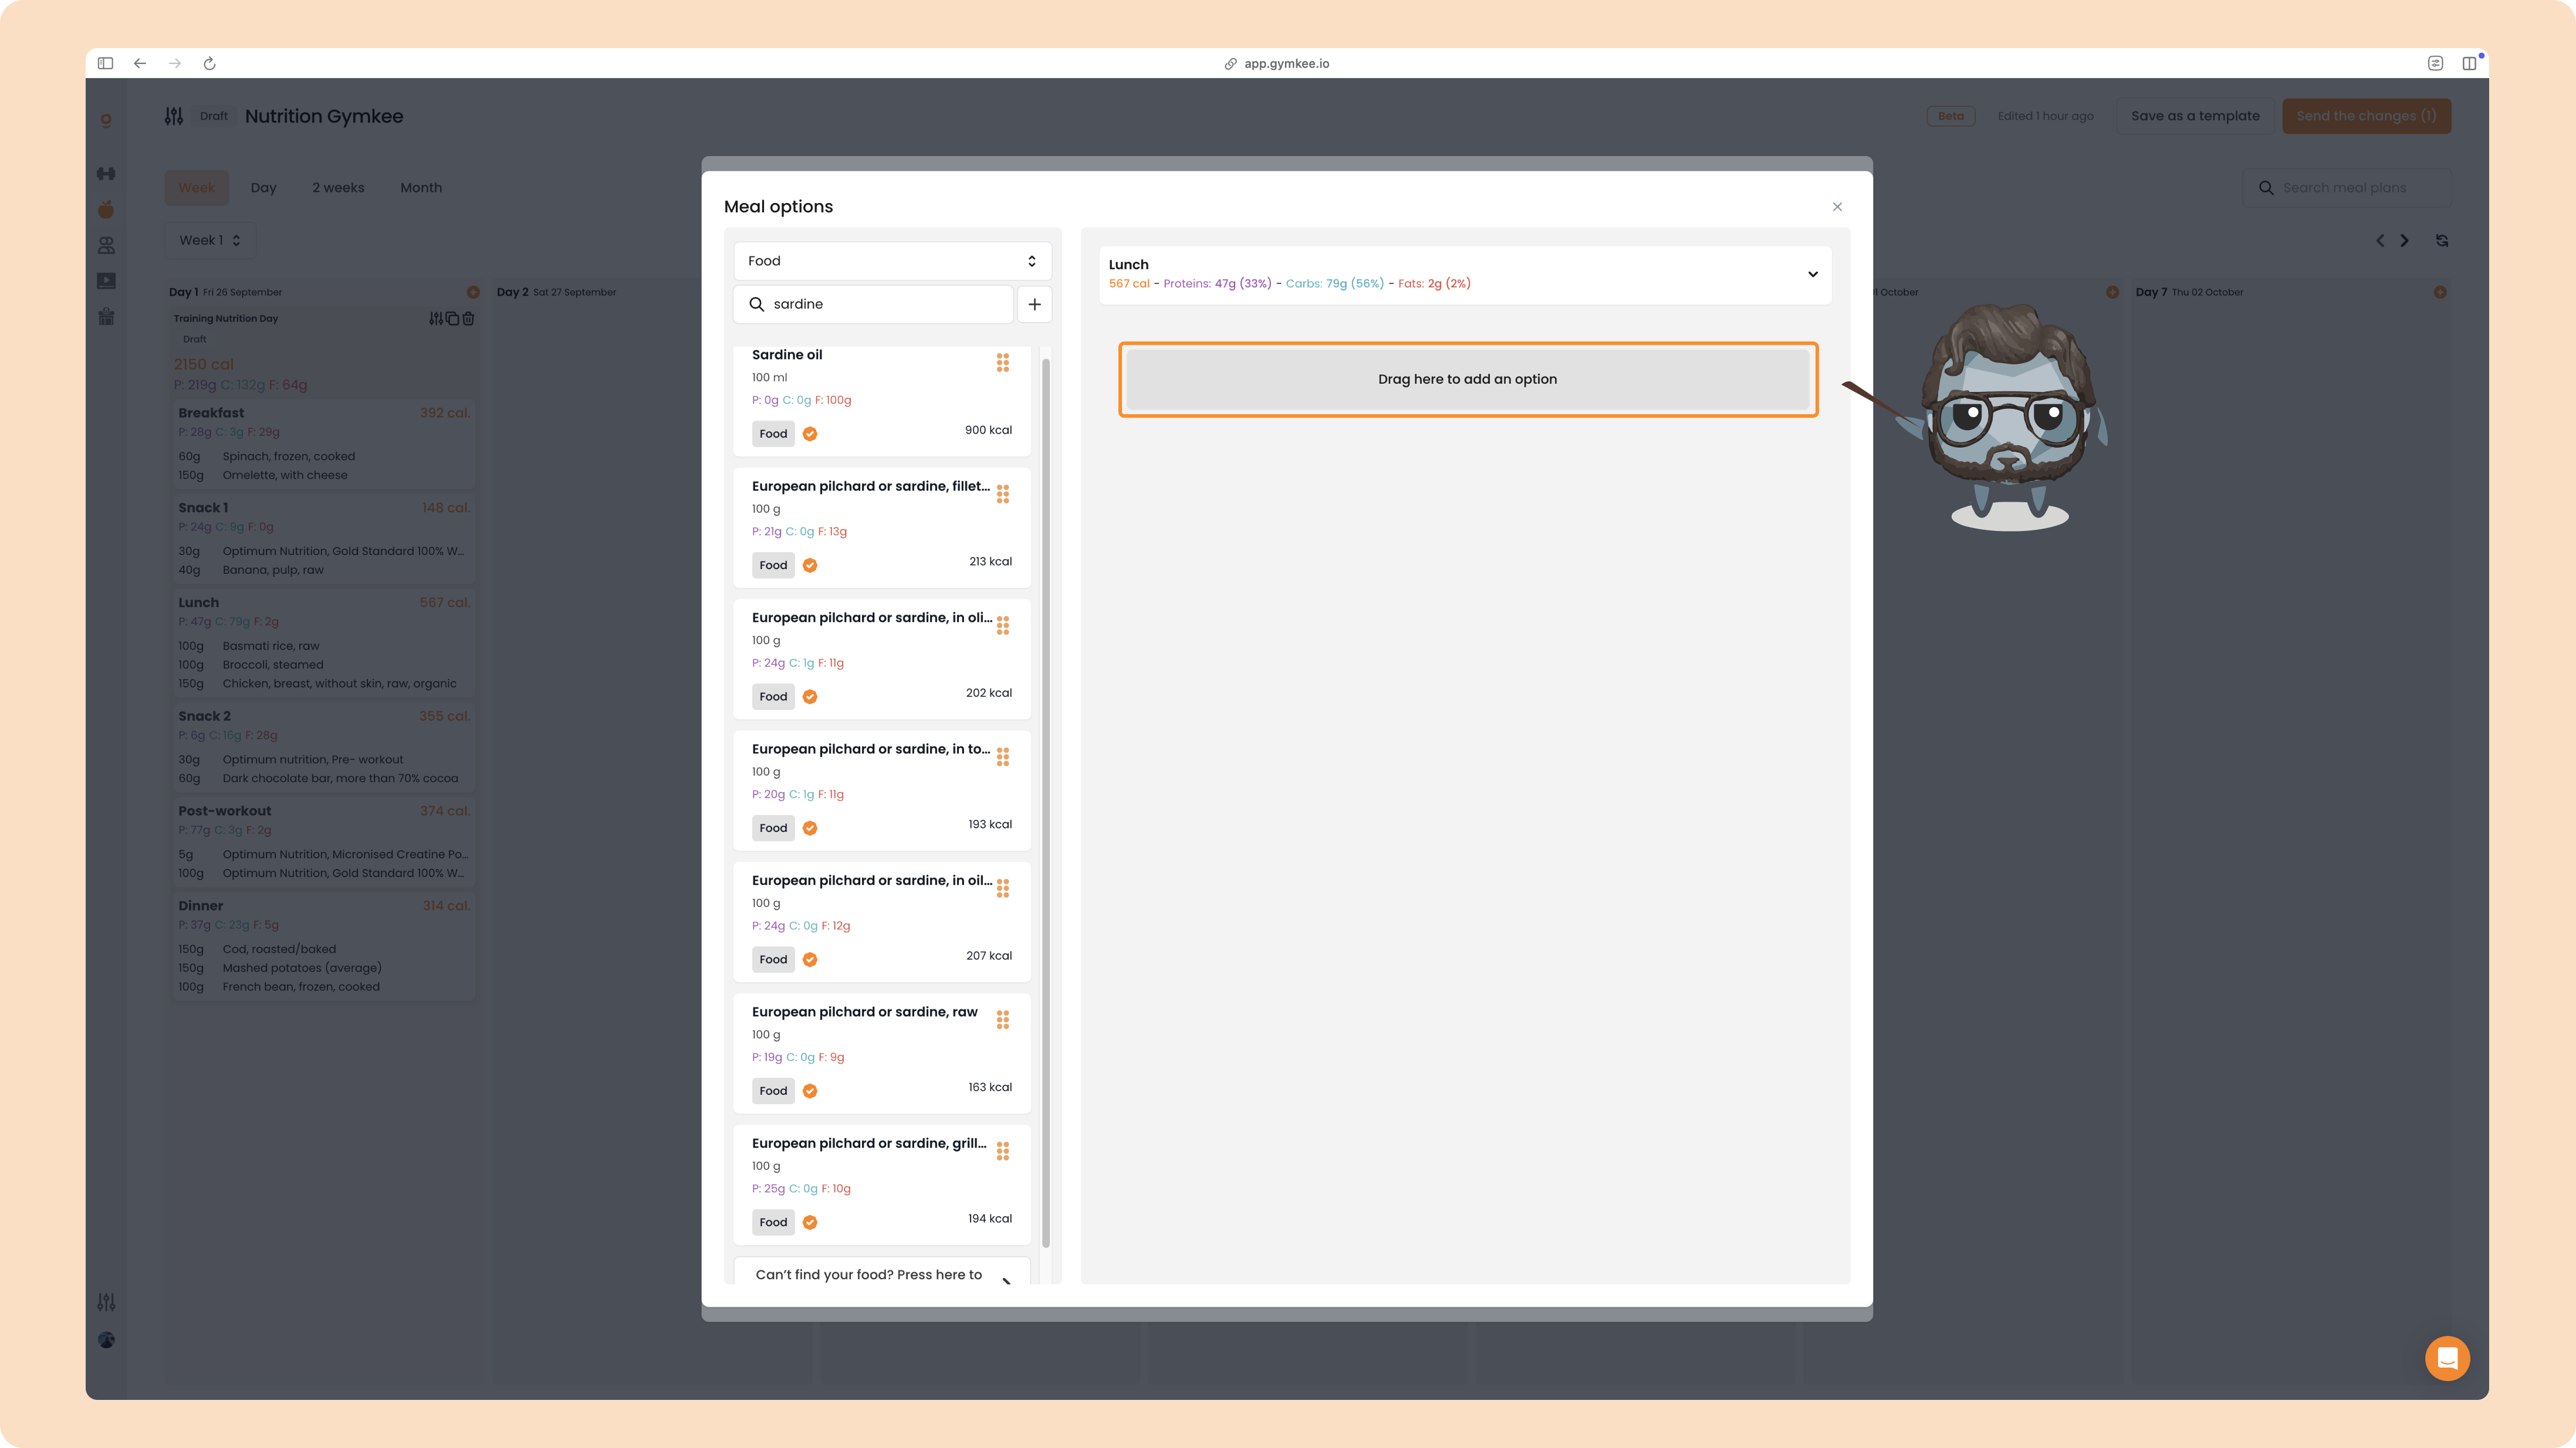Viewport: 2576px width, 1448px height.
Task: Click the refresh sync icon near week arrows
Action: point(2442,240)
